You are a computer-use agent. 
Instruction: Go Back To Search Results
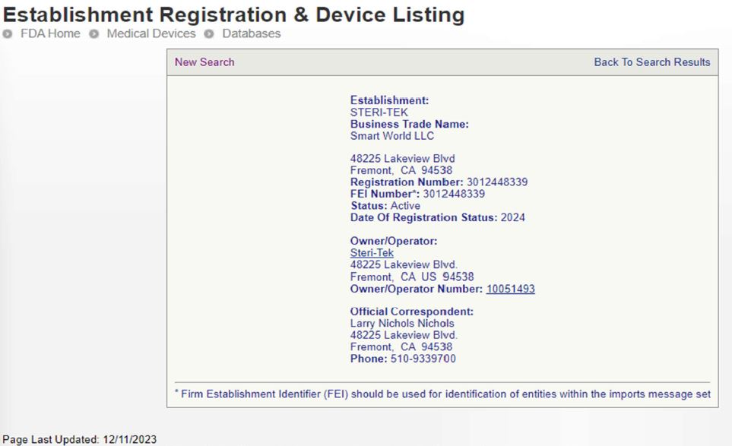[x=651, y=62]
